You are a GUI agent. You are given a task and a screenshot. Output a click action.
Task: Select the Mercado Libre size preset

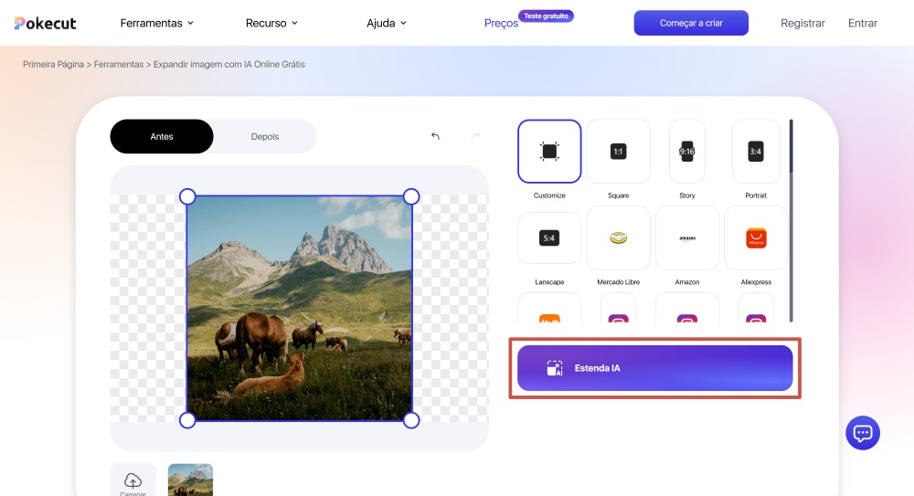[618, 237]
